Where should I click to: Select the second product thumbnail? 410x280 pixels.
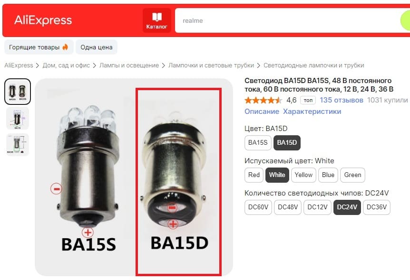(x=18, y=118)
